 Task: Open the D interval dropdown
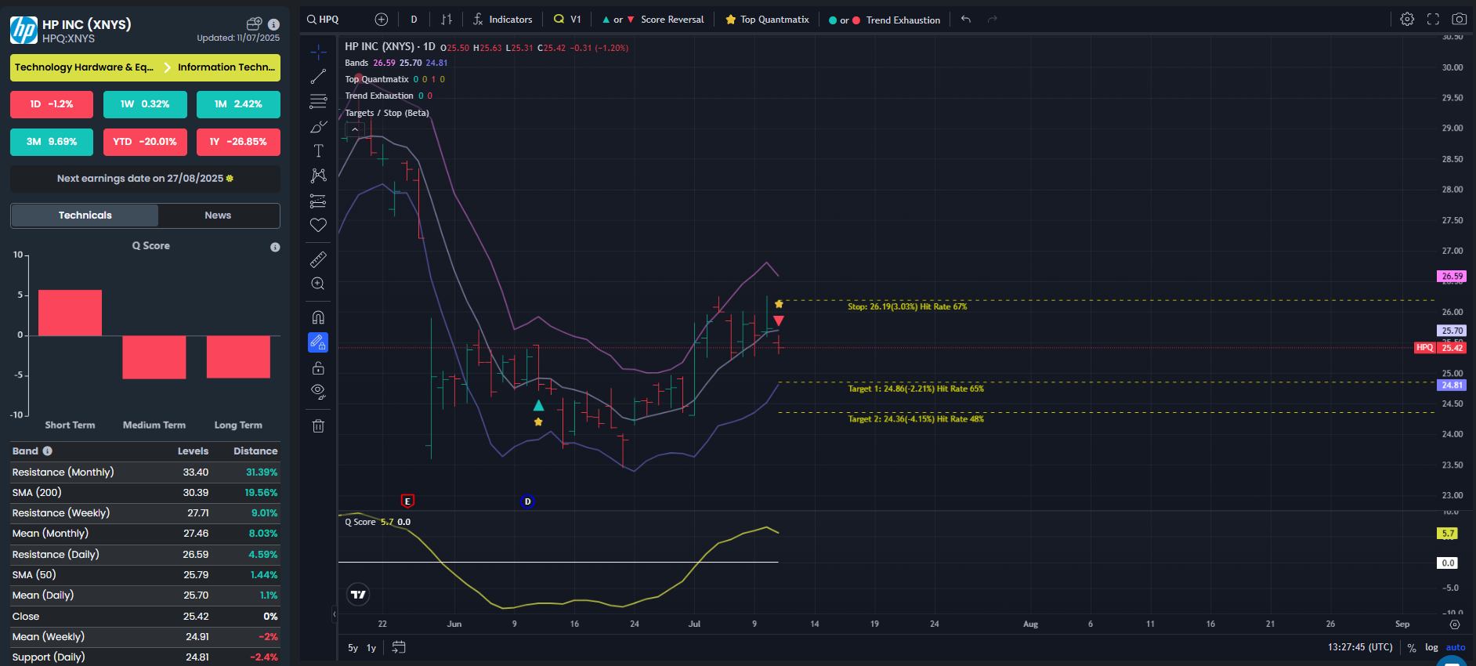coord(414,20)
